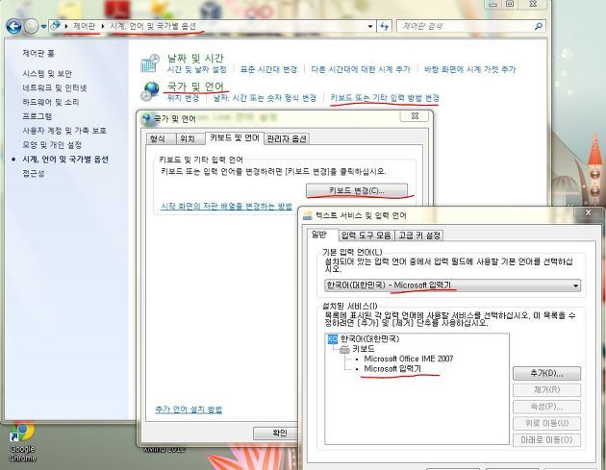
Task: Open recent pages dropdown next to navigation arrows
Action: coord(43,26)
